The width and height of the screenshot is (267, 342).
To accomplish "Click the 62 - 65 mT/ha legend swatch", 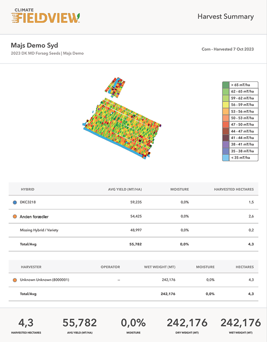I will (226, 91).
